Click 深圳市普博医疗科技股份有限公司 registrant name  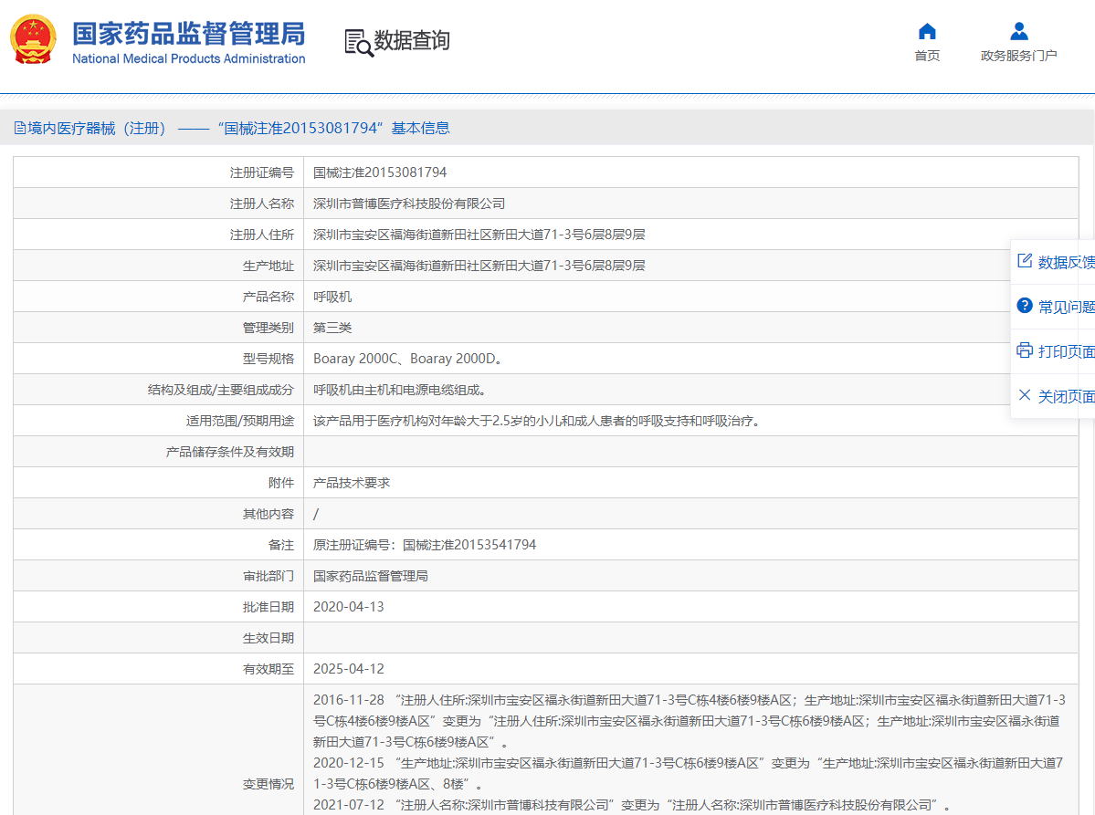[x=408, y=204]
